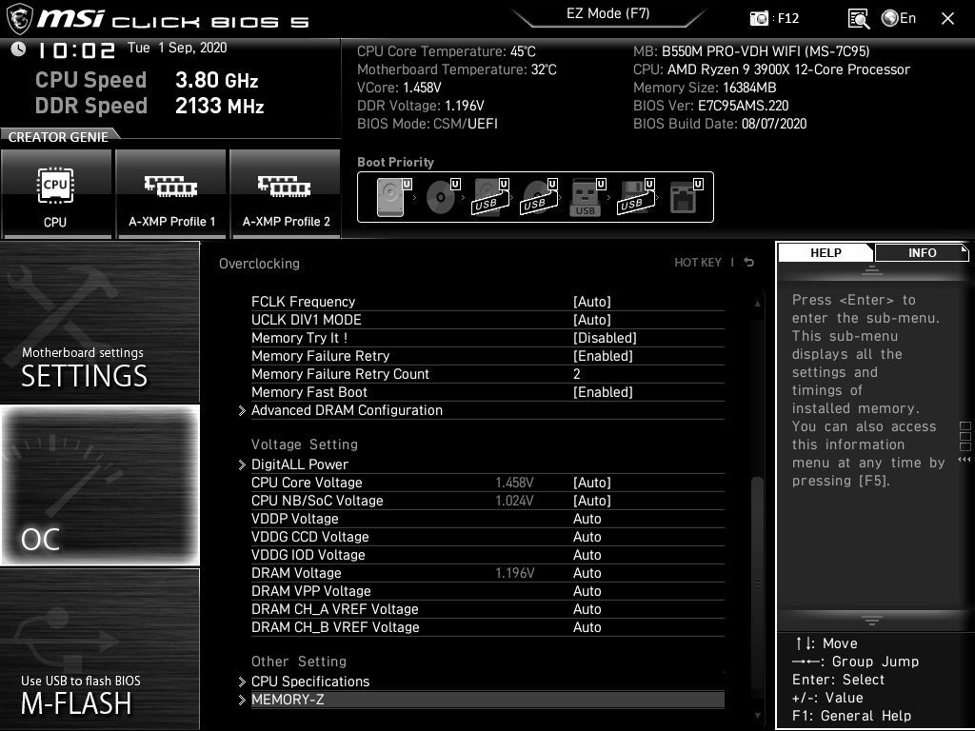Screen dimensions: 975x731
Task: Open the HOT KEY list
Action: 698,263
